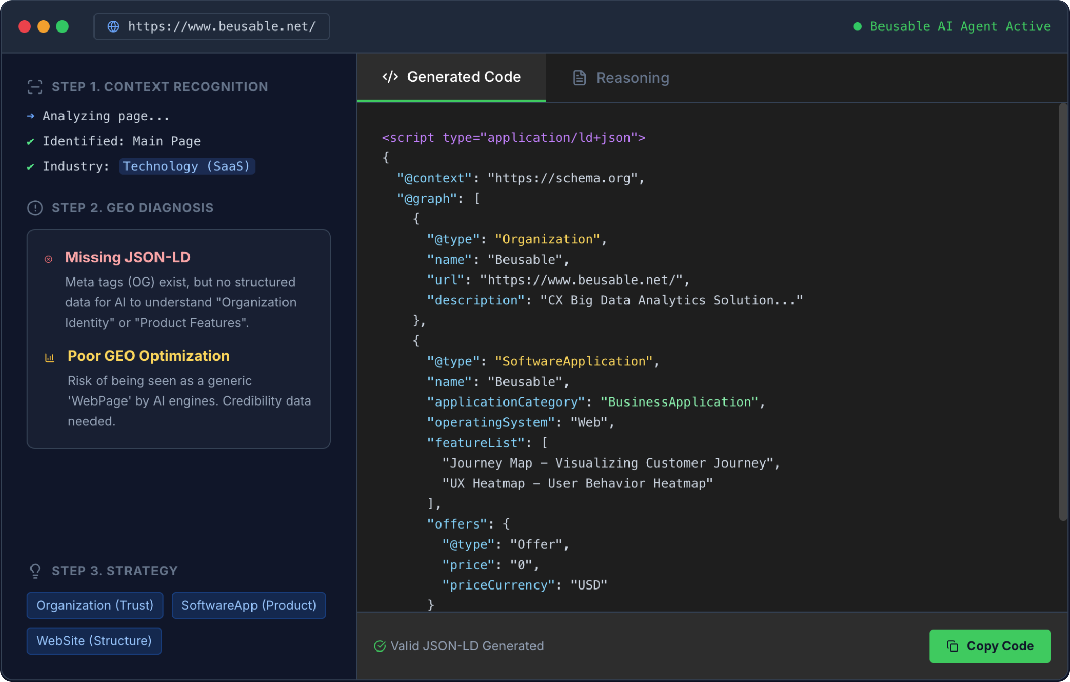This screenshot has height=682, width=1070.
Task: Click the scan icon beside Step 1 heading
Action: click(x=35, y=87)
